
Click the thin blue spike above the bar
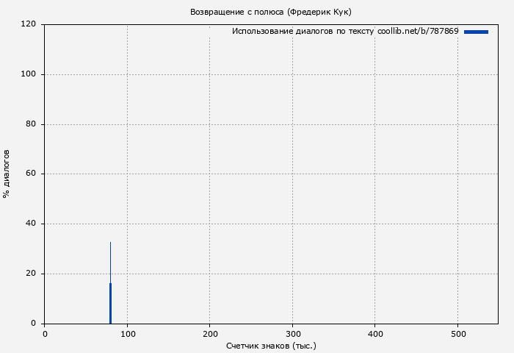coord(110,261)
